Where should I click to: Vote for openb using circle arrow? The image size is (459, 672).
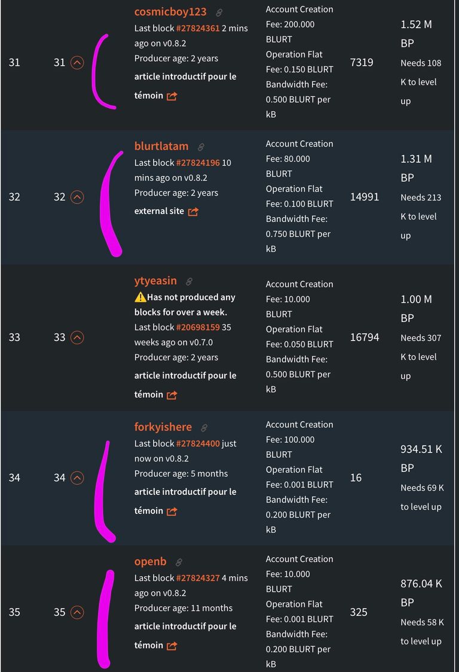[77, 612]
